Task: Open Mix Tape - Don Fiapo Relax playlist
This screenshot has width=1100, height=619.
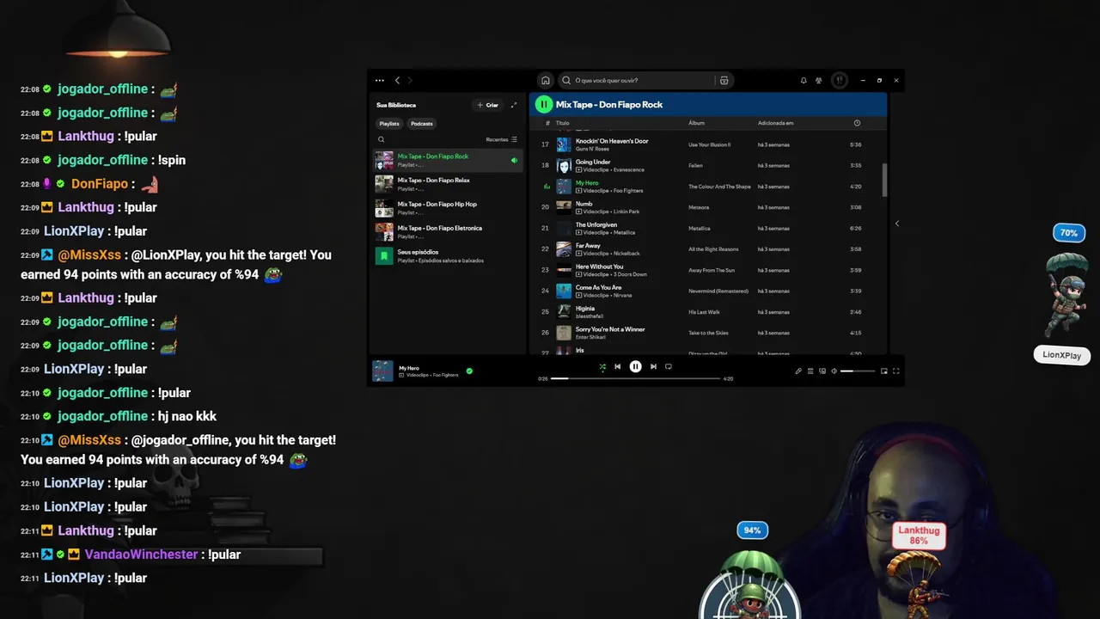Action: [x=448, y=184]
